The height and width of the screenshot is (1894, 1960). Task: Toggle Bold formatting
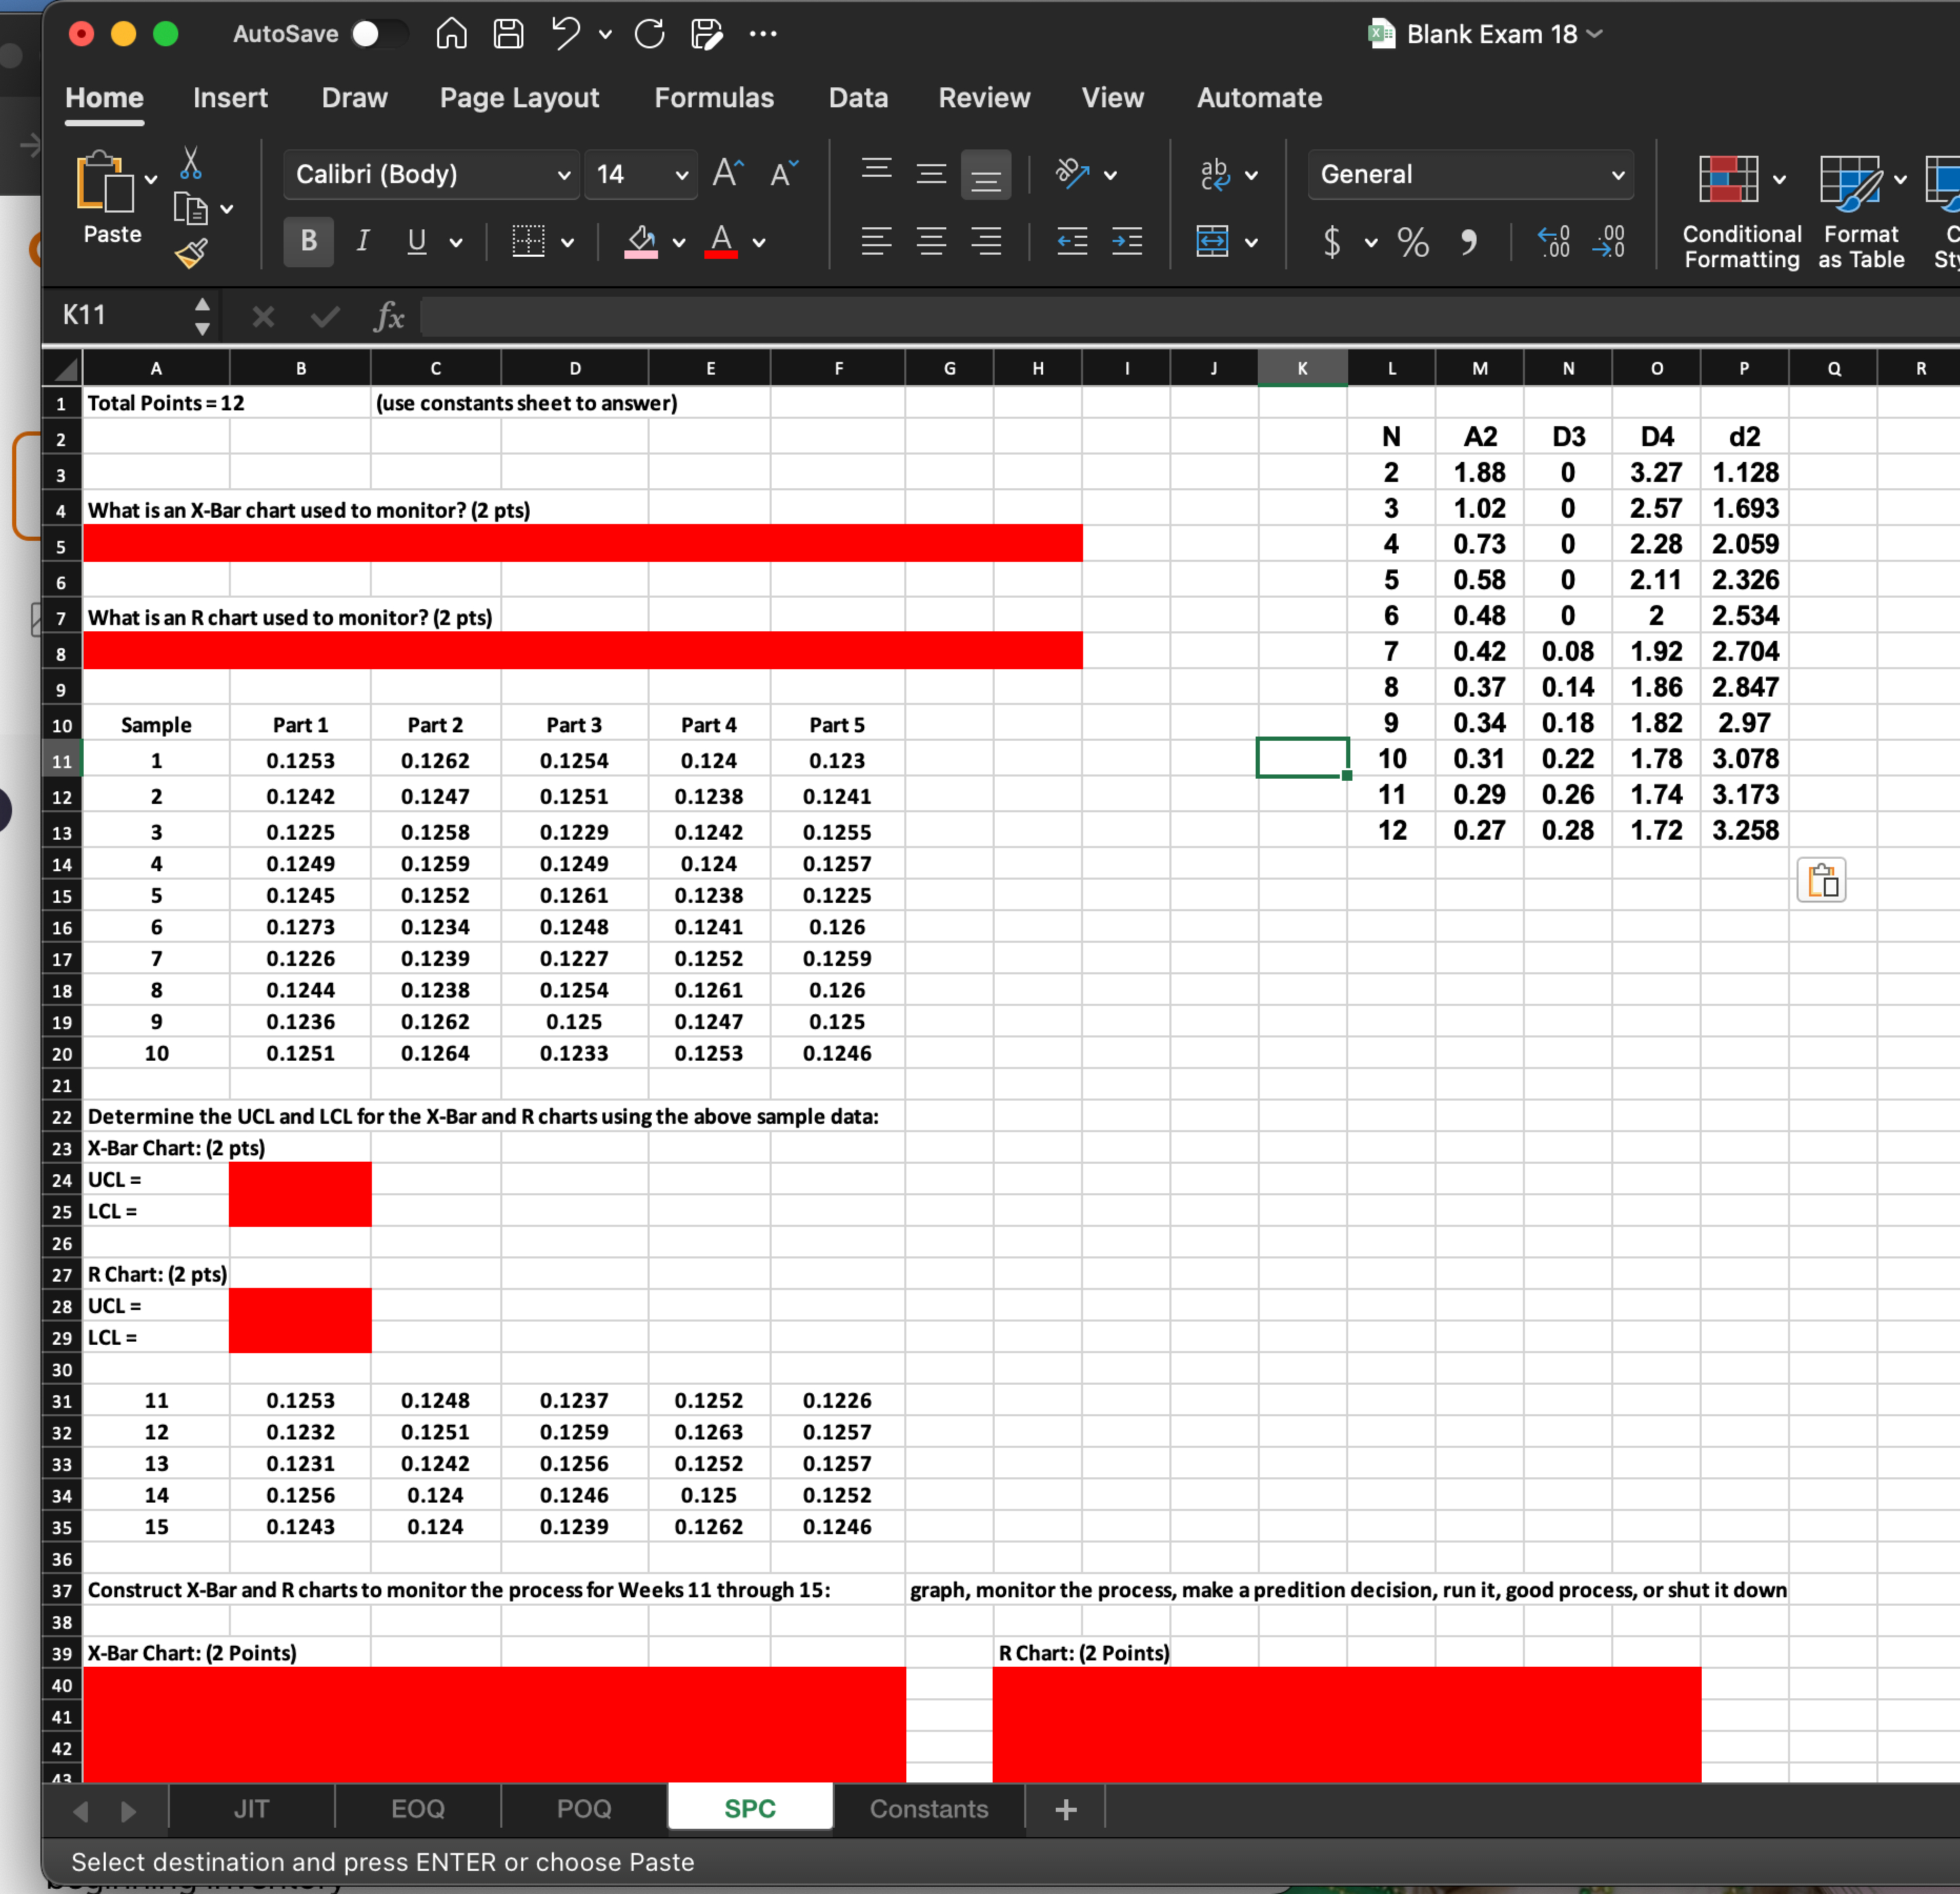pos(307,241)
